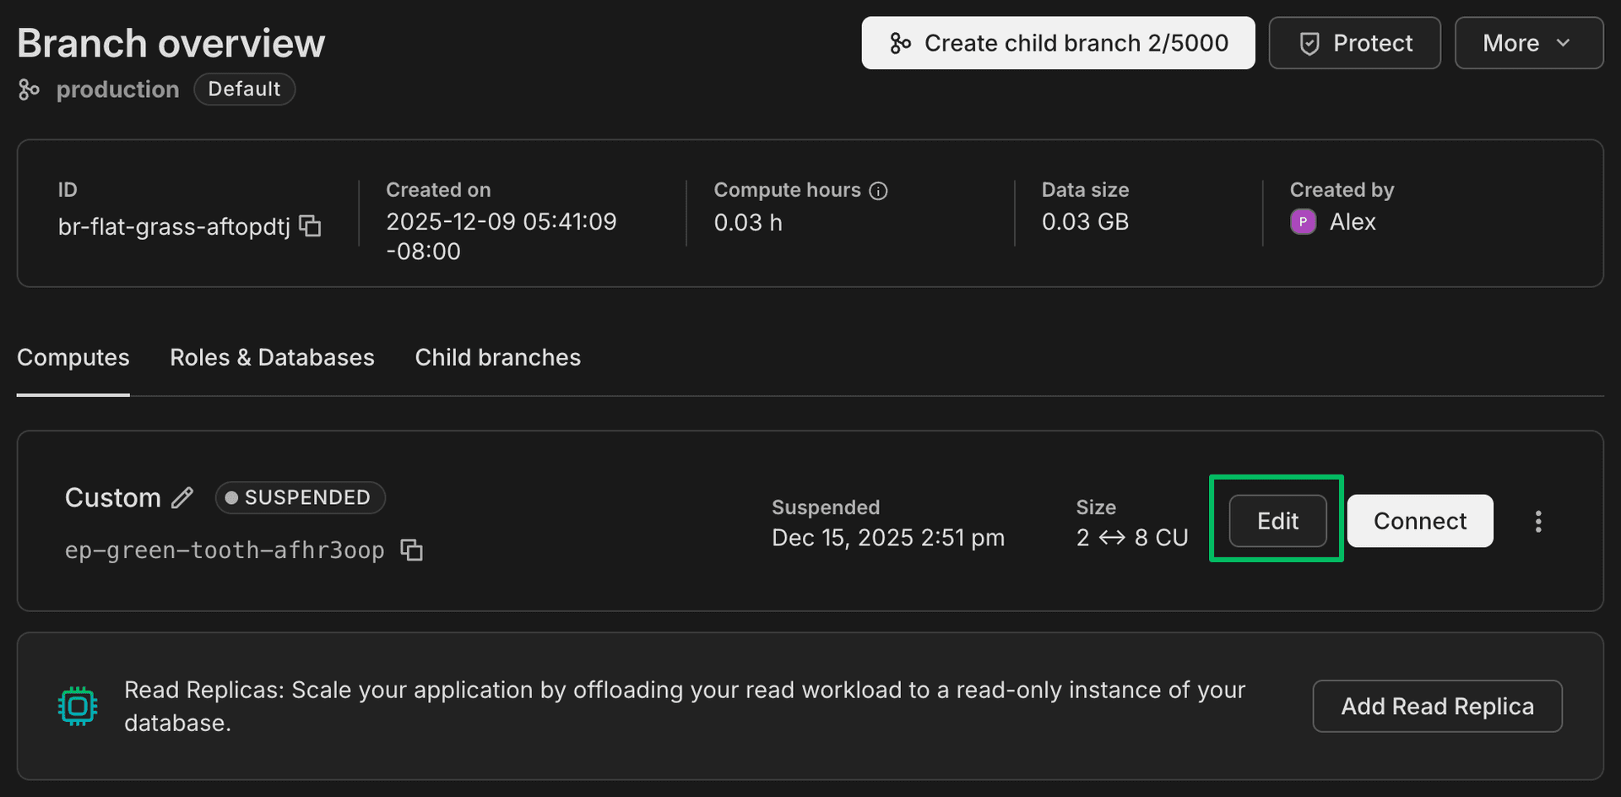Image resolution: width=1621 pixels, height=797 pixels.
Task: Copy the ep-green-tooth-afhr3oop endpoint ID
Action: coord(411,550)
